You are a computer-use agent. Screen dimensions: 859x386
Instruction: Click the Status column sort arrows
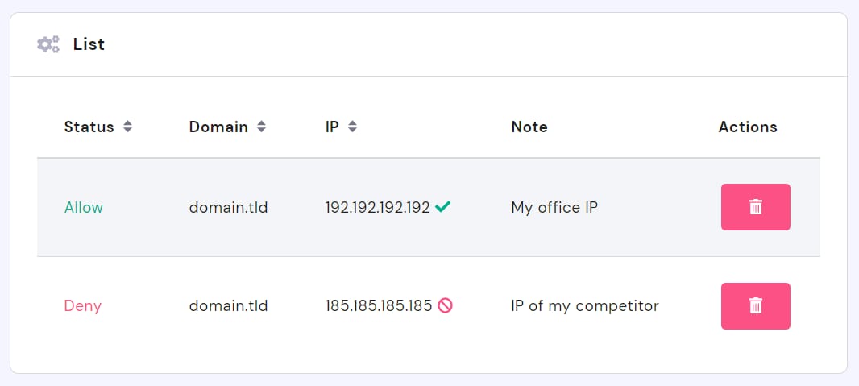127,127
